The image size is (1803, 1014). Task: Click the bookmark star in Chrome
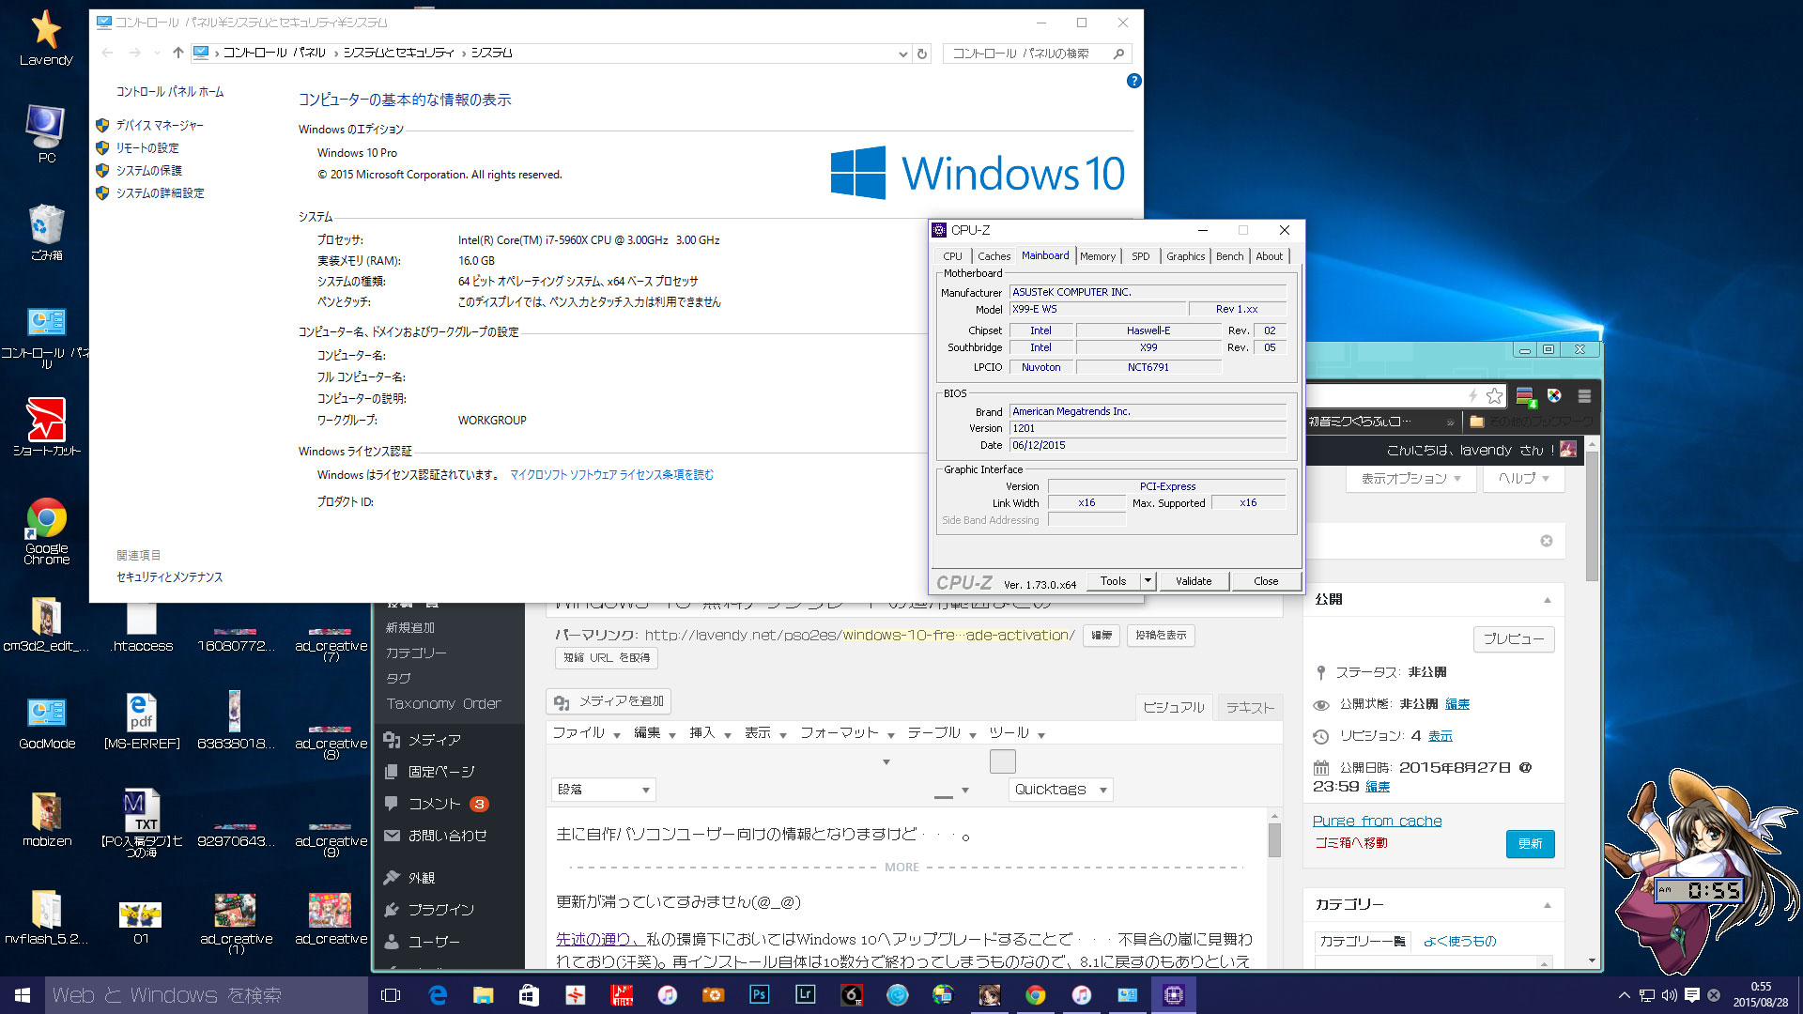tap(1494, 396)
